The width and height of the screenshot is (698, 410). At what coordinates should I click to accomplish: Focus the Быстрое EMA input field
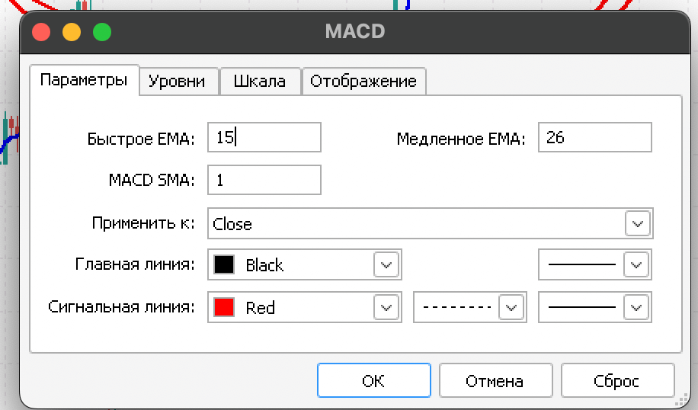point(264,137)
